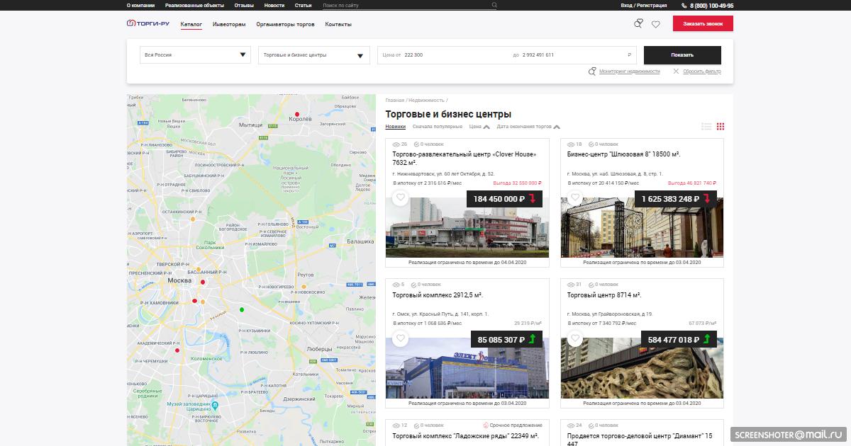Open Организаторы торгов menu item
This screenshot has width=851, height=446.
click(286, 24)
